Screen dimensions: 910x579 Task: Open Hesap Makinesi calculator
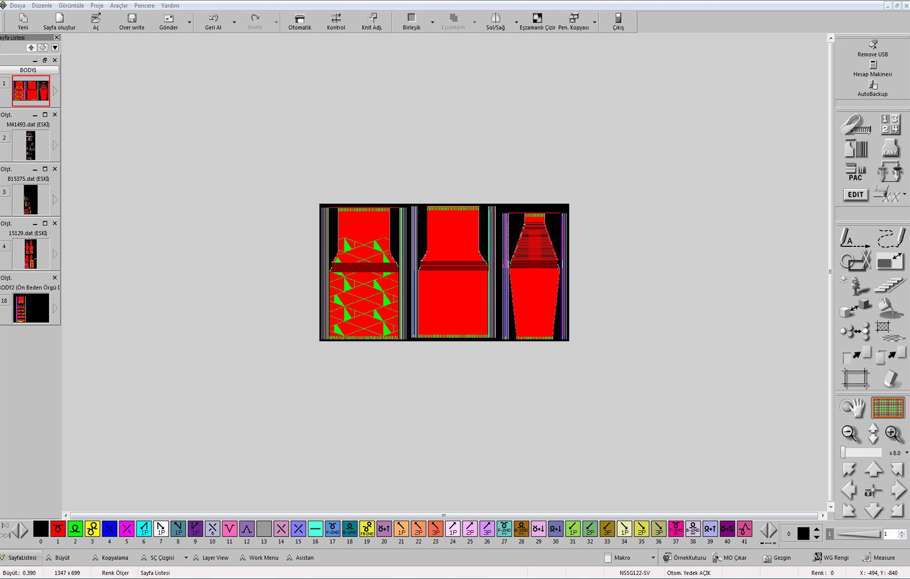872,68
